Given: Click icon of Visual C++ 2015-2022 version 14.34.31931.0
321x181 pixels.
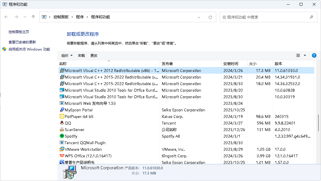Looking at the screenshot, I should point(62,77).
